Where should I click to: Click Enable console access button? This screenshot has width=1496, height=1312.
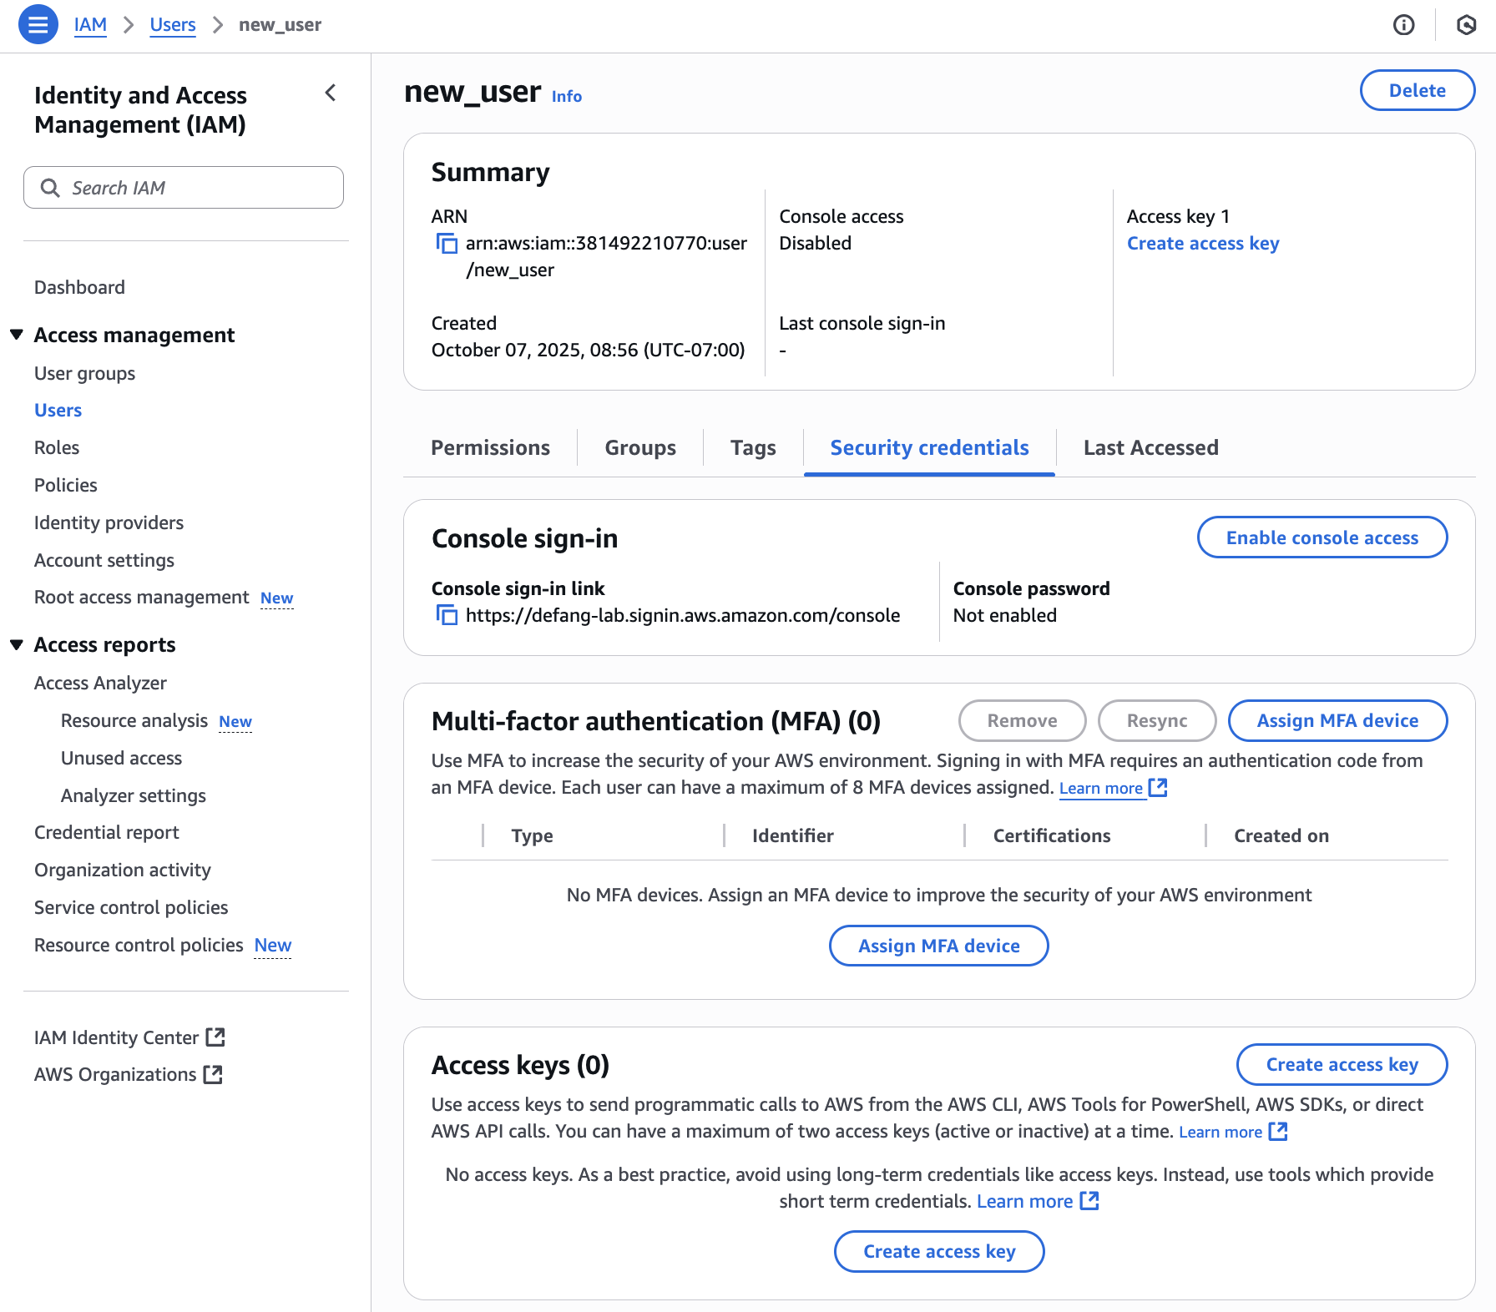click(1322, 538)
